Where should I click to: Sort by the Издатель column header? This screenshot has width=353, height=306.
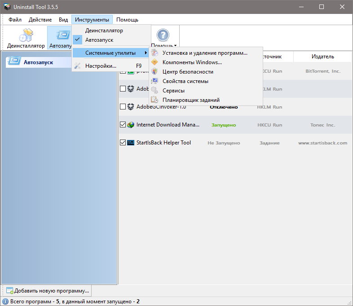(322, 57)
